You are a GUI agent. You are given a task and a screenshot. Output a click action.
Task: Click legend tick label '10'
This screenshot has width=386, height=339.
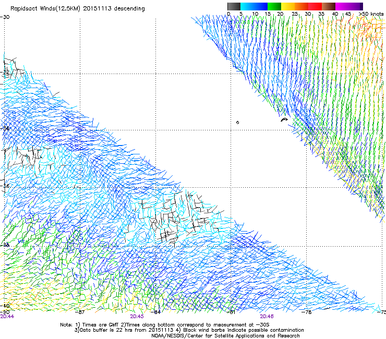point(255,14)
